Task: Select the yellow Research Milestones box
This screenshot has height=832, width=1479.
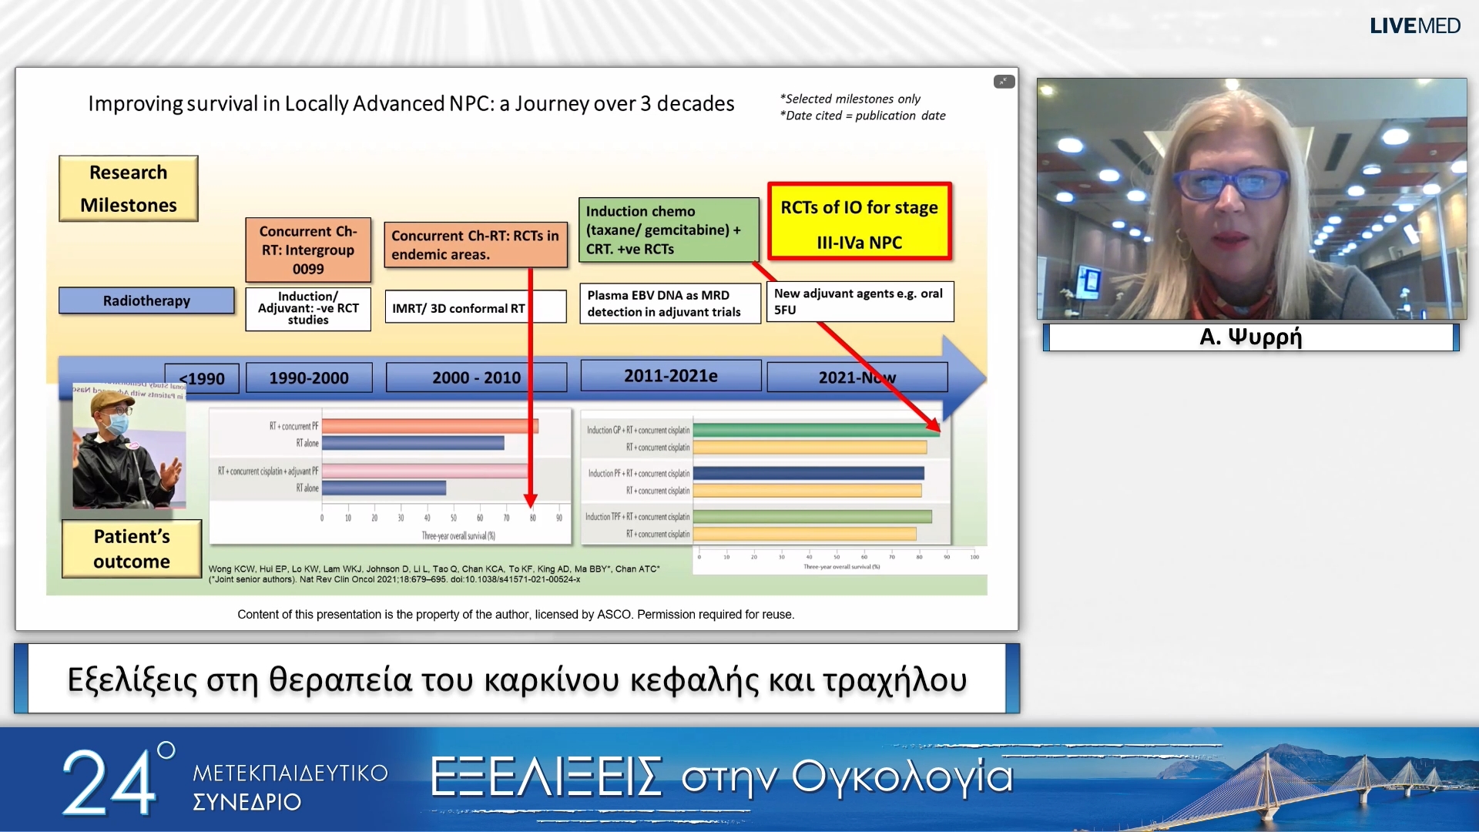Action: tap(128, 187)
